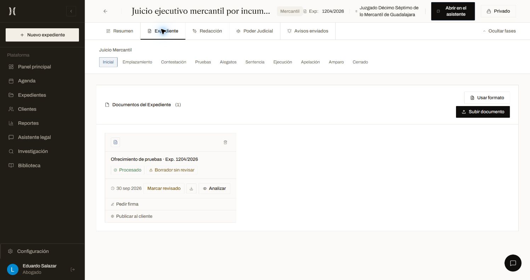Click the Mercantil tag in header

290,11
